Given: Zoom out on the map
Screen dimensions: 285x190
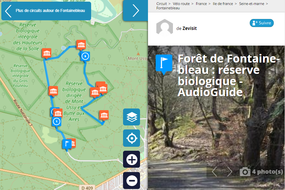Looking at the screenshot, I should point(132,181).
